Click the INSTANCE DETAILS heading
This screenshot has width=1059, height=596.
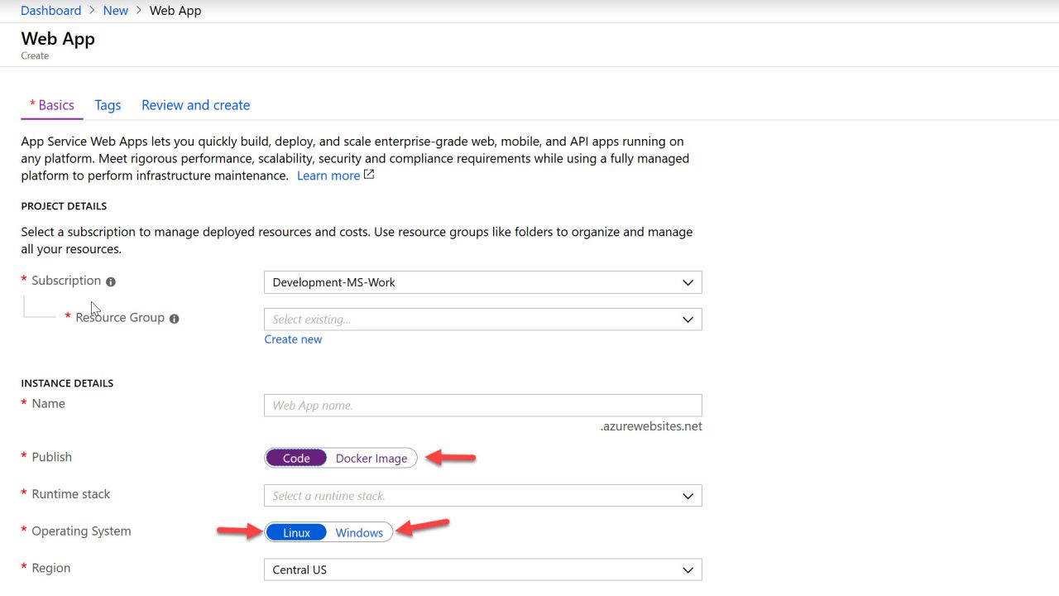pos(67,383)
